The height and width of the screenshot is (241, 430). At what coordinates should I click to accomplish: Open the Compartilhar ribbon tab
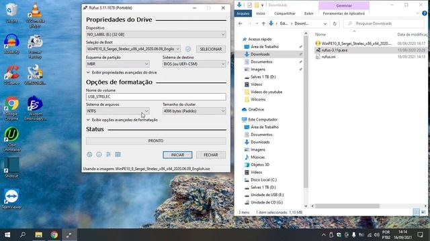tap(285, 13)
